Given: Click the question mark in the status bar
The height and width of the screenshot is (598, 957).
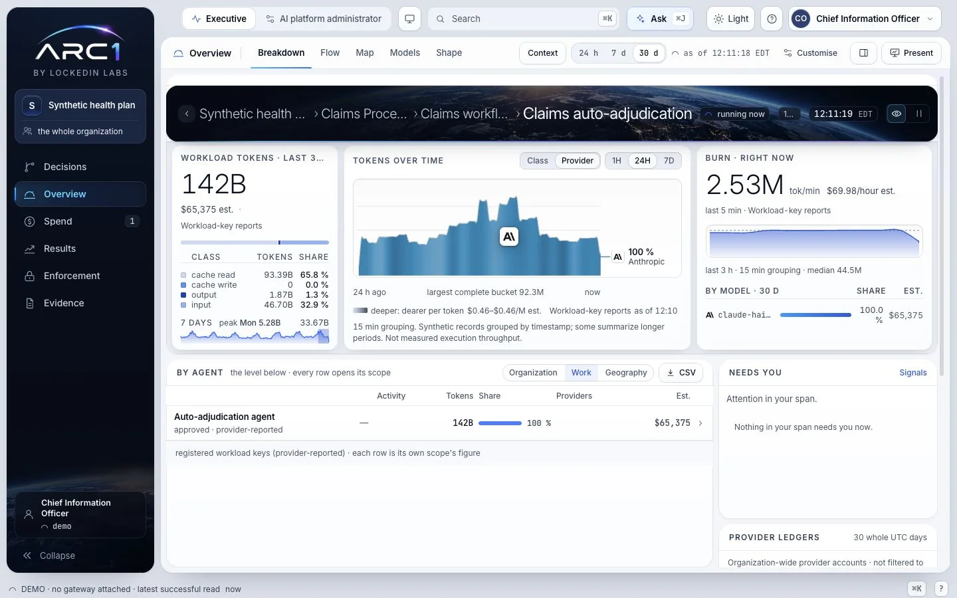Looking at the screenshot, I should click(x=941, y=589).
